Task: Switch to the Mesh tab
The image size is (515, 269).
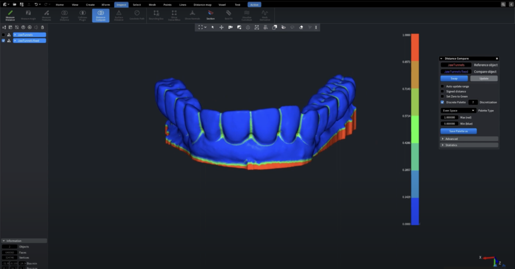Action: (152, 5)
